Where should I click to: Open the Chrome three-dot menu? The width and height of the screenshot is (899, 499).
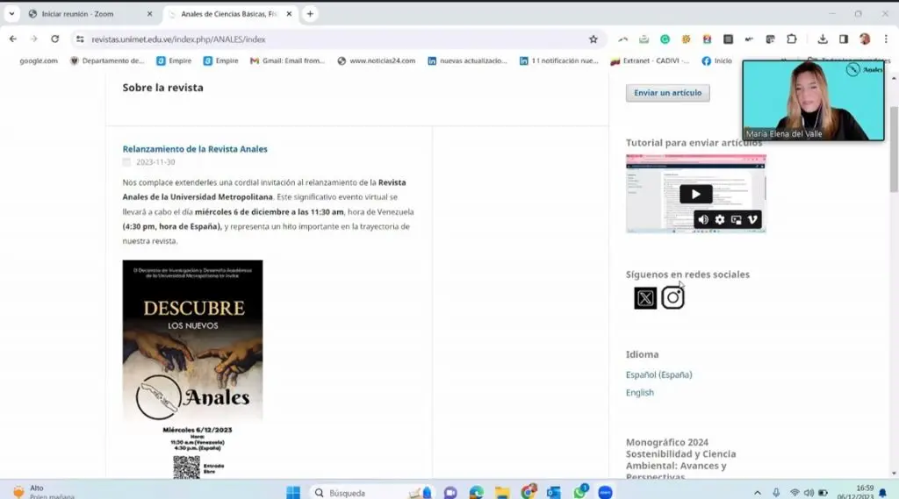pos(886,39)
